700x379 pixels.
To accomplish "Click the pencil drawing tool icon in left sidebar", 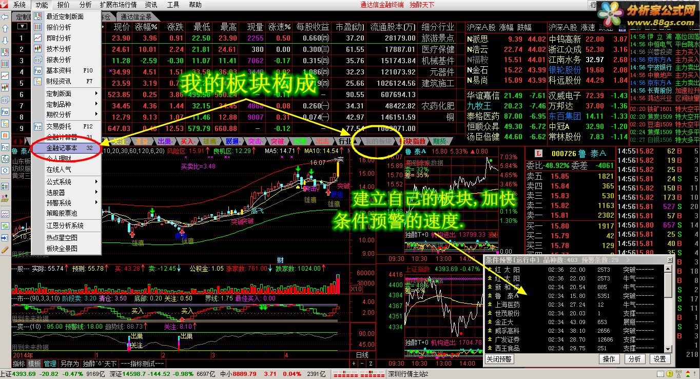I will pyautogui.click(x=5, y=250).
